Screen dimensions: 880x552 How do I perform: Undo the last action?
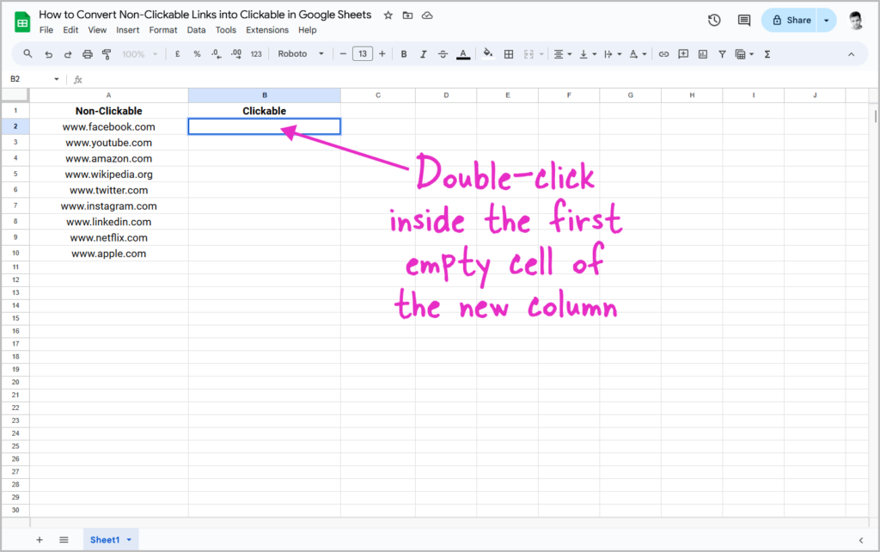pos(49,54)
